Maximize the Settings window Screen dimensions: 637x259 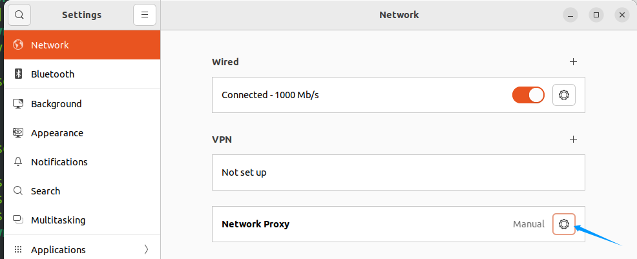[596, 15]
